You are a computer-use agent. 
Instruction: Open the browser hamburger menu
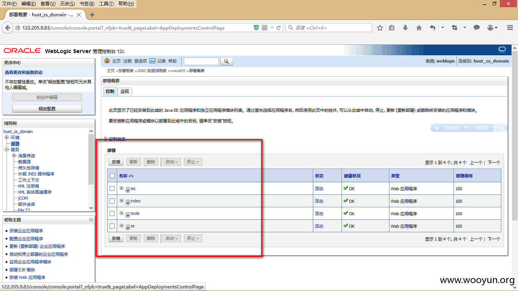coord(510,28)
